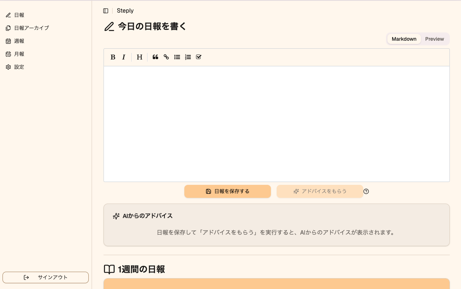Insert a bulleted list
Viewport: 461px width, 289px height.
click(177, 57)
